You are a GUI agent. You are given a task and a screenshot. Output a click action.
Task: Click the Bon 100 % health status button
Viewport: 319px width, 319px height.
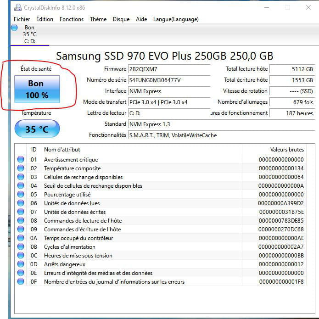click(37, 89)
